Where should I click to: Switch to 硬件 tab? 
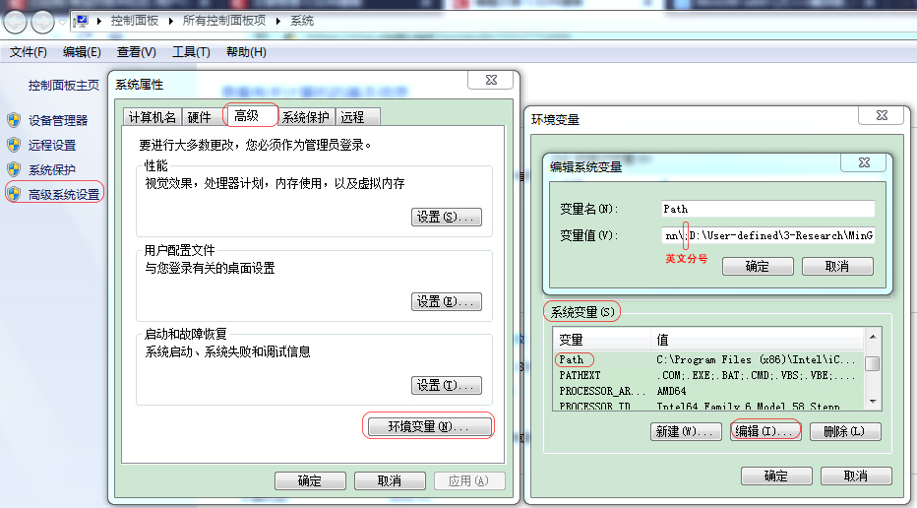pyautogui.click(x=203, y=117)
